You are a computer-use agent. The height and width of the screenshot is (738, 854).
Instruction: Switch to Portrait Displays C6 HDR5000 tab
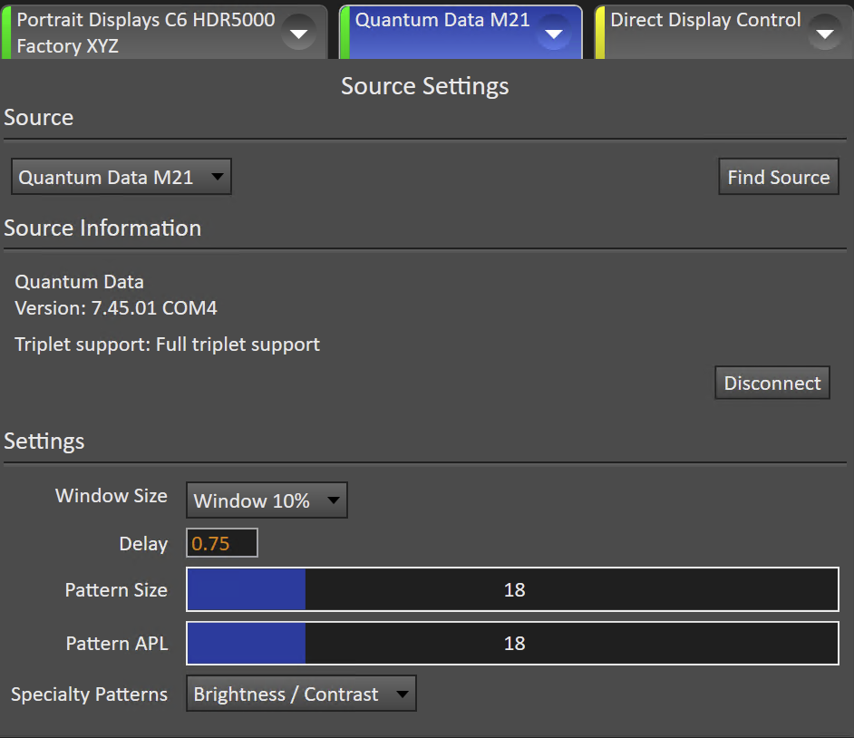[145, 32]
